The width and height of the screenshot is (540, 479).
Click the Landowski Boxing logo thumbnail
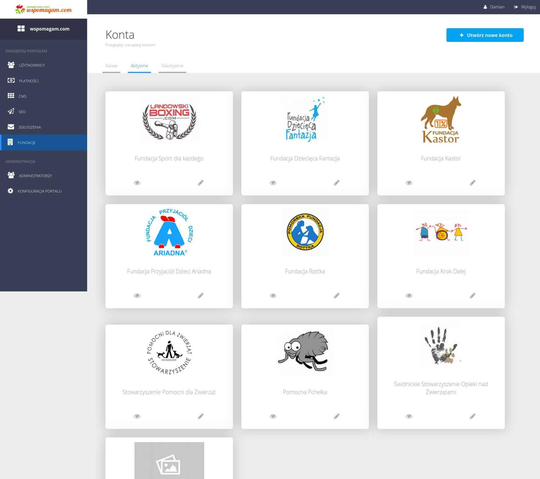click(169, 120)
